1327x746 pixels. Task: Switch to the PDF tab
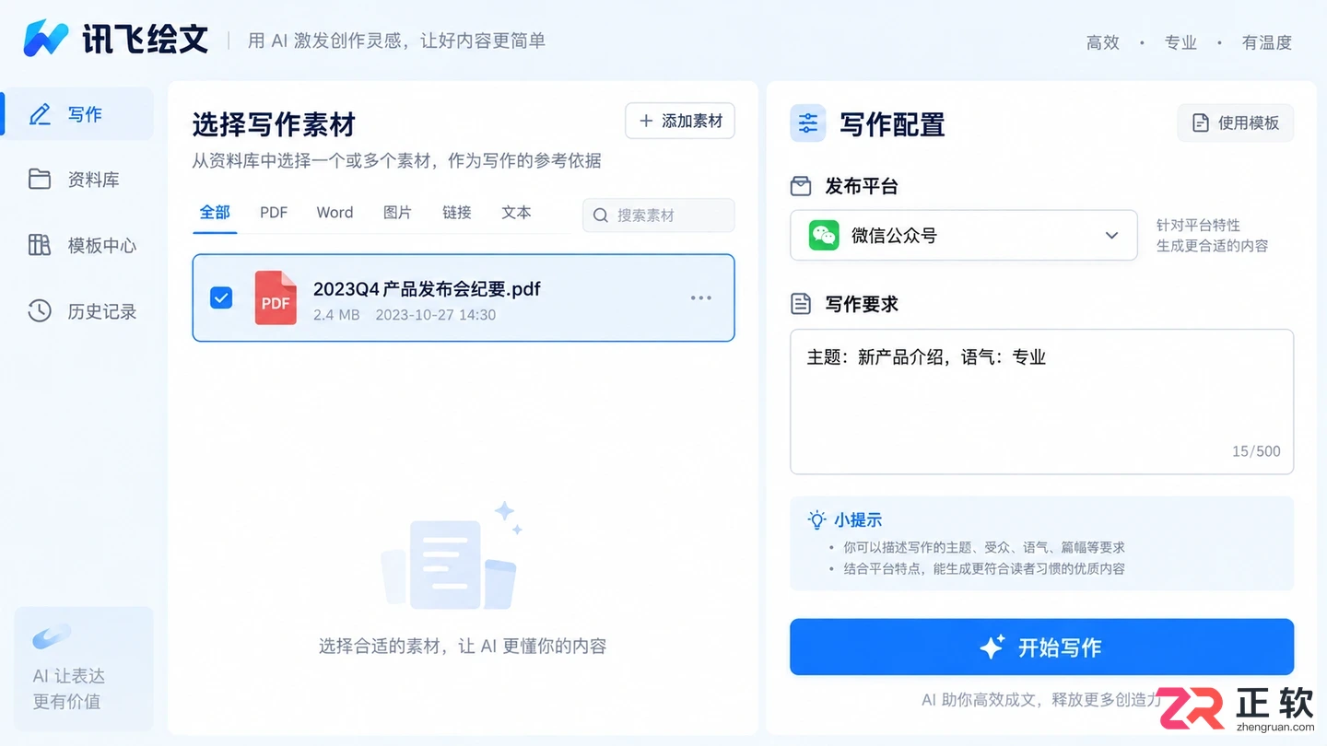pyautogui.click(x=274, y=213)
